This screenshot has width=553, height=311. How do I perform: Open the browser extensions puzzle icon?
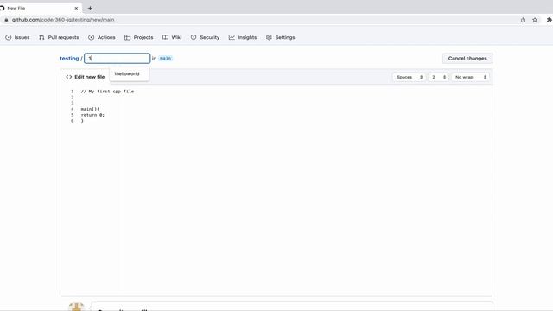(x=550, y=20)
